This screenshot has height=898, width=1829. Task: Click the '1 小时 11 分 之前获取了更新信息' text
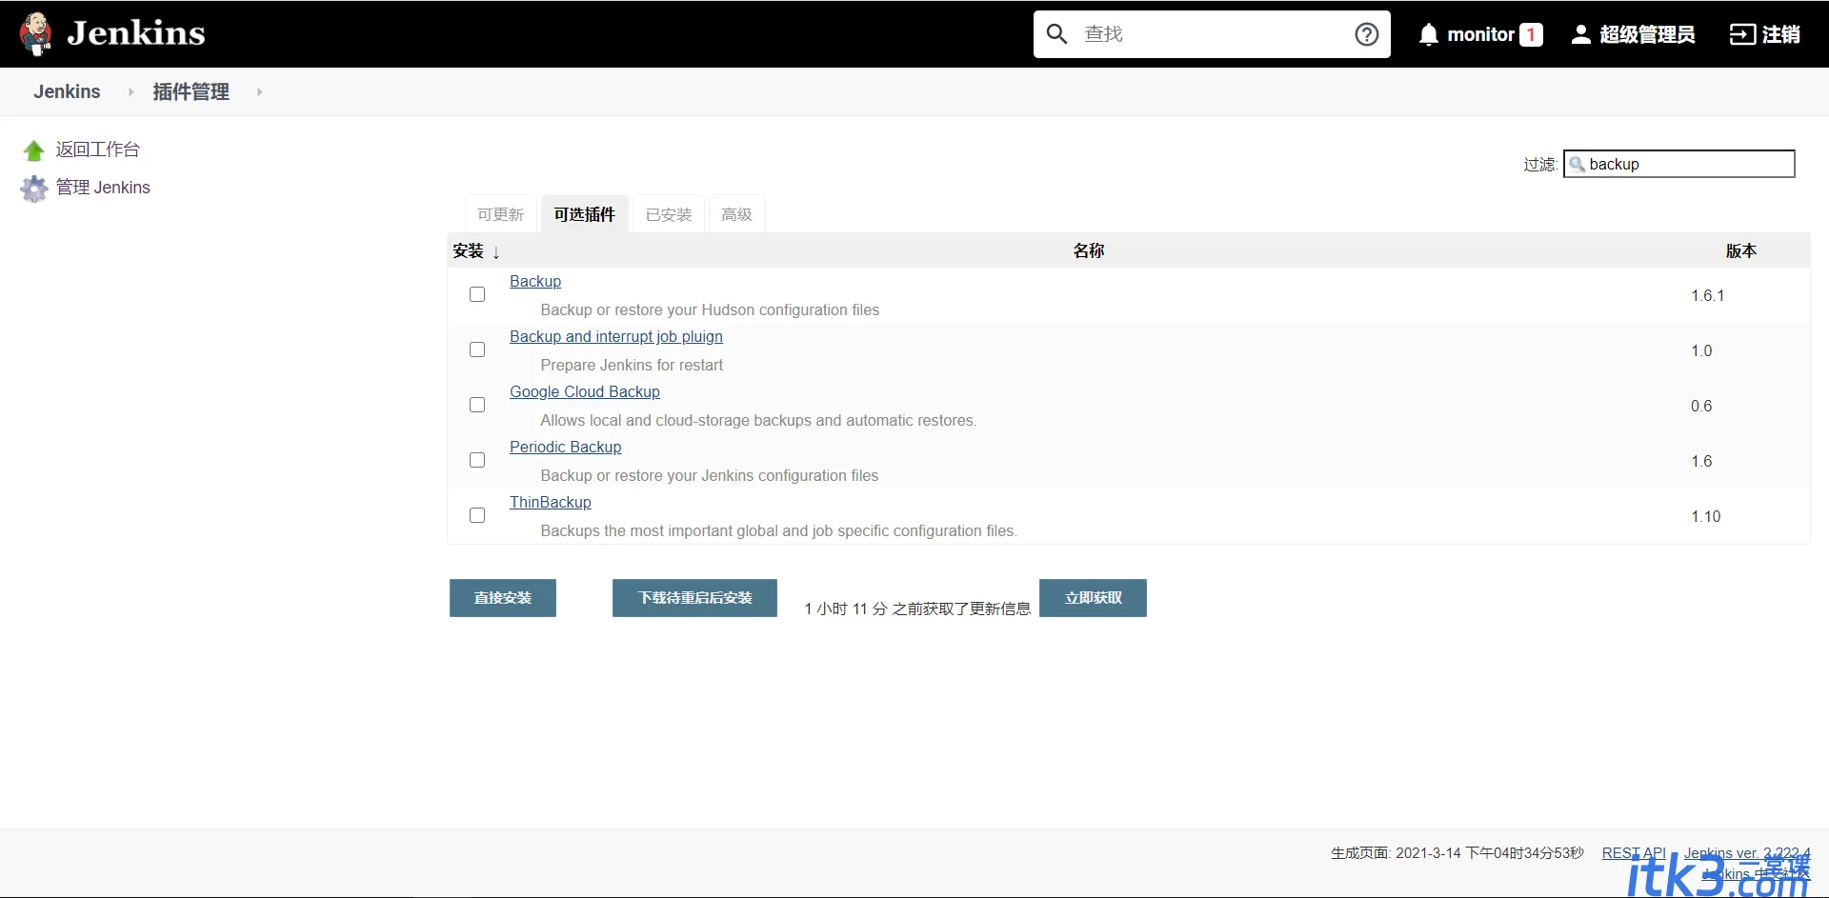pos(917,609)
